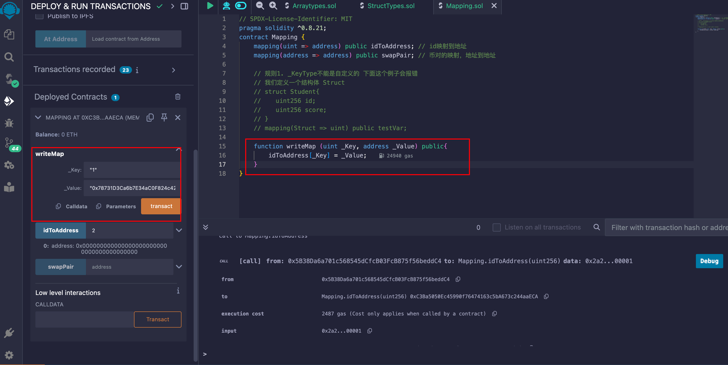The image size is (728, 365).
Task: Switch to the StructTypes.sol tab
Action: 391,6
